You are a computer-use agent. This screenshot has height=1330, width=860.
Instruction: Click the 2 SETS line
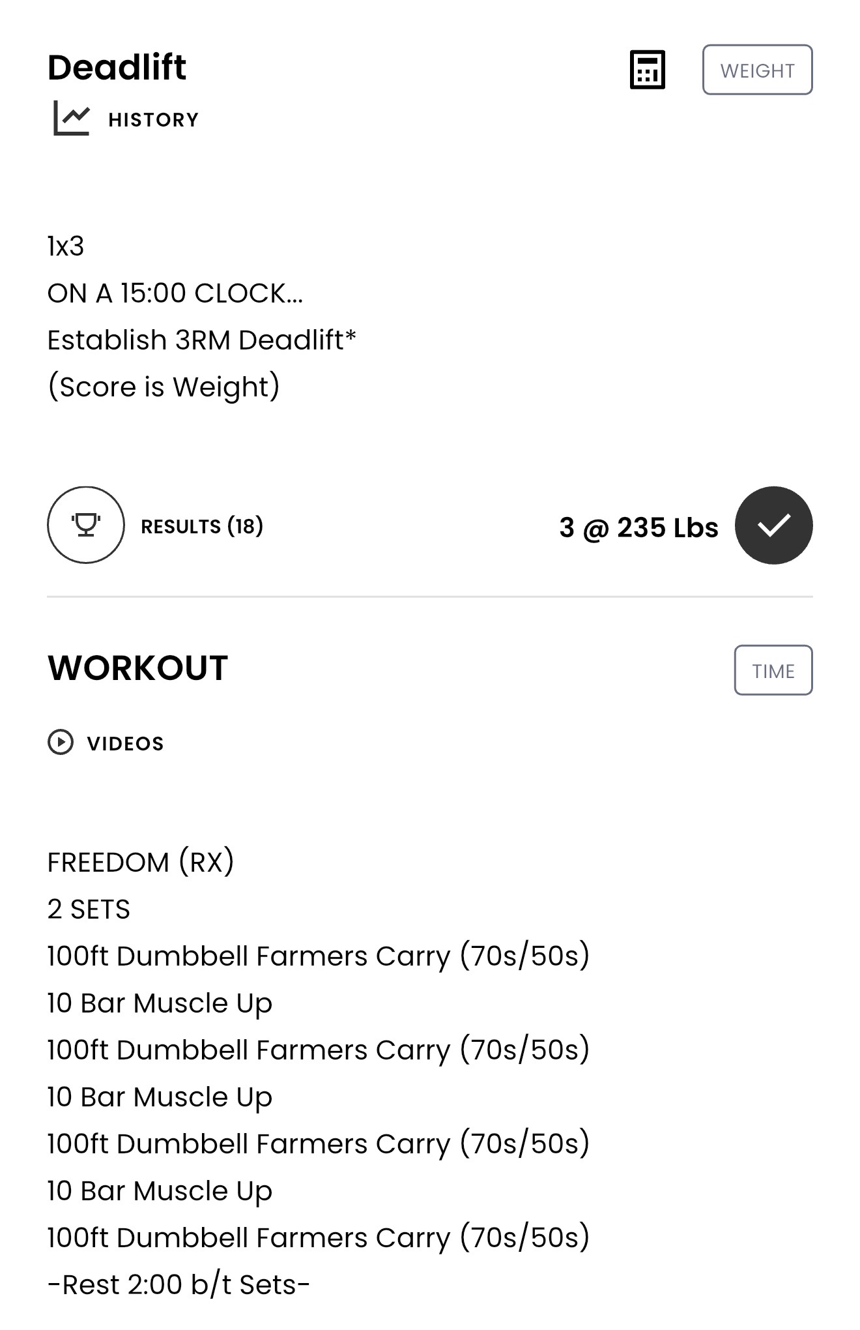[89, 909]
